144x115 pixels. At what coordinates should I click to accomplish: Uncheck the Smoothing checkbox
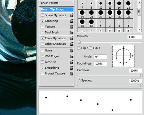(x=43, y=68)
